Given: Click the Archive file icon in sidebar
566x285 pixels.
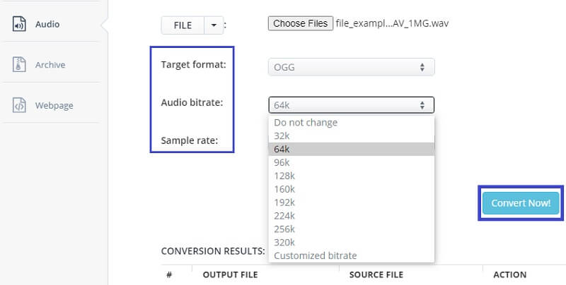Looking at the screenshot, I should [19, 65].
